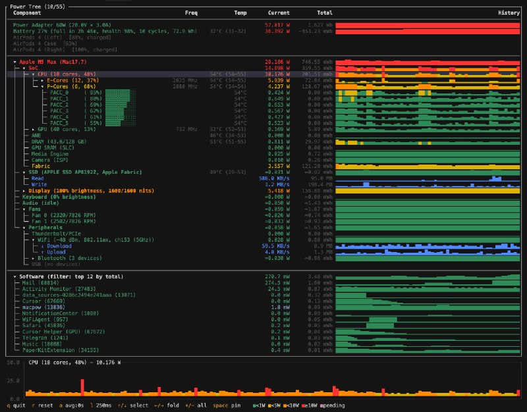Select the NotificationCenter process row
Viewport: 527px width, 412px height.
click(x=263, y=314)
